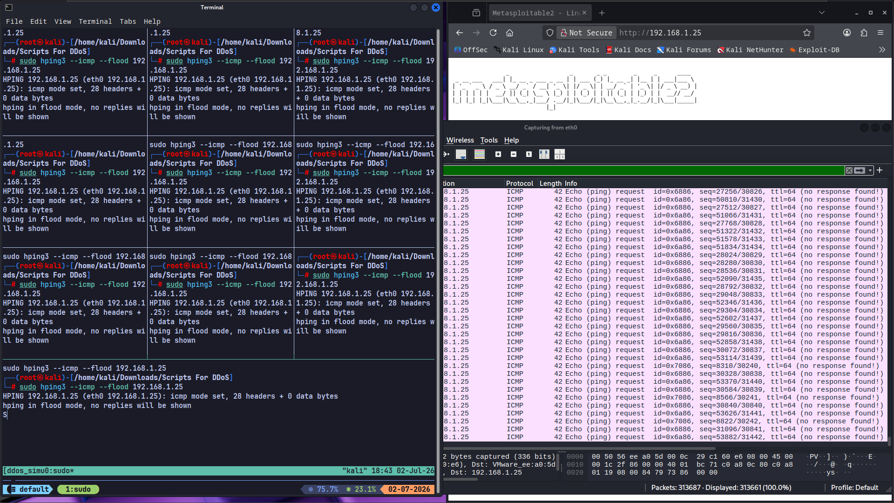894x503 pixels.
Task: Select packet row with seq=53882/31442
Action: point(665,437)
